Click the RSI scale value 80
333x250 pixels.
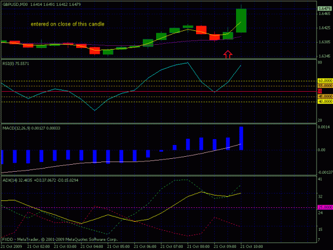tap(320, 62)
